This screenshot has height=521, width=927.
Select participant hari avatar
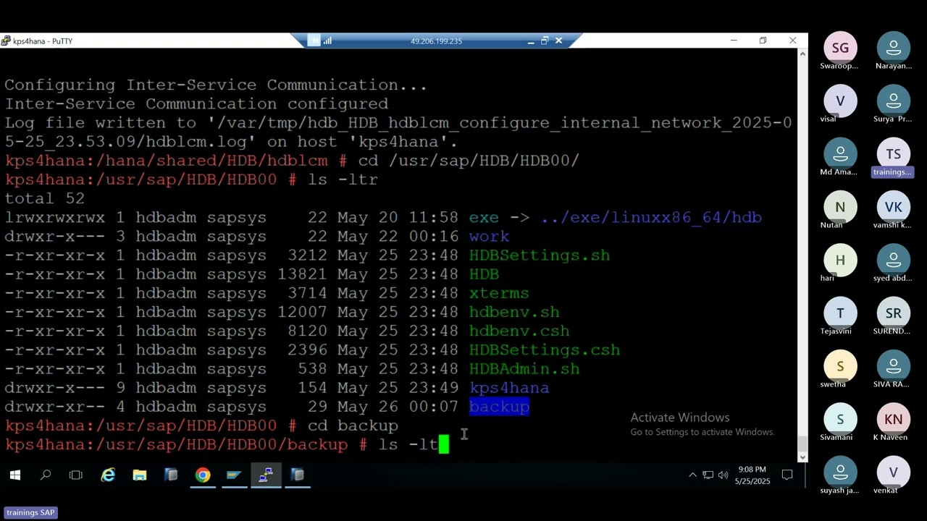point(840,260)
